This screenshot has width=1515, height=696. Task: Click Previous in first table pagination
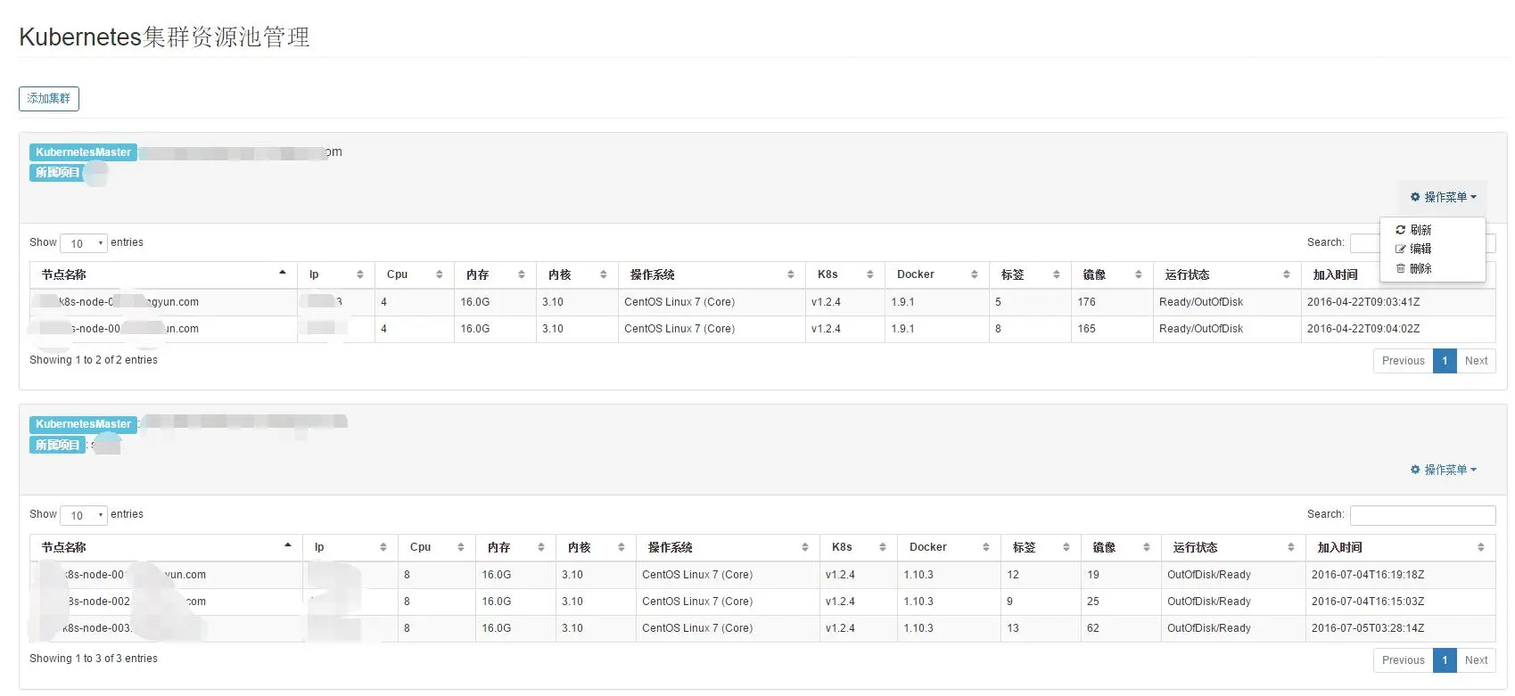coord(1403,361)
